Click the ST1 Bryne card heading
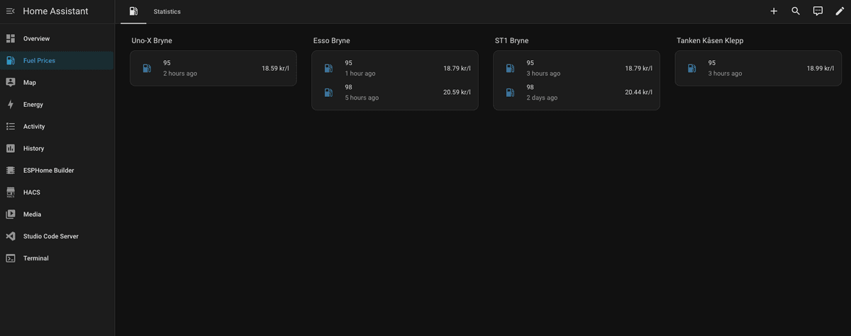Viewport: 851px width, 336px height. 512,40
